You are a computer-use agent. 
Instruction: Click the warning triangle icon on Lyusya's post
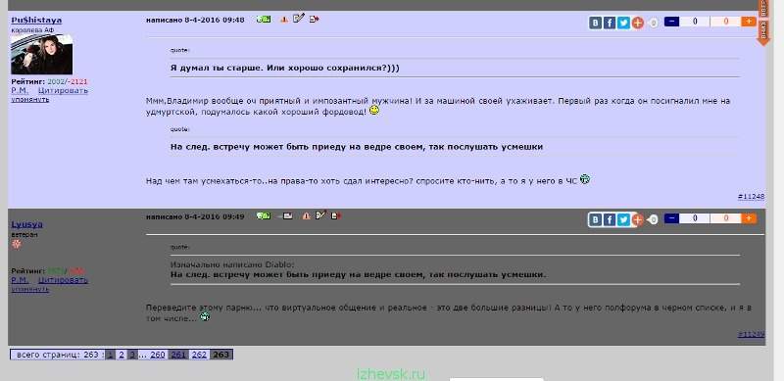click(306, 216)
